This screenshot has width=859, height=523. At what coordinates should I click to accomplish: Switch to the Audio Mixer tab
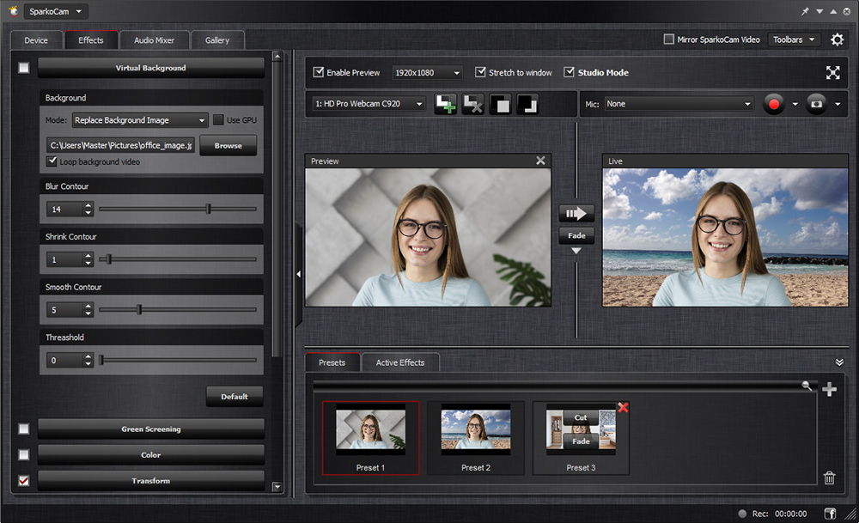[154, 40]
